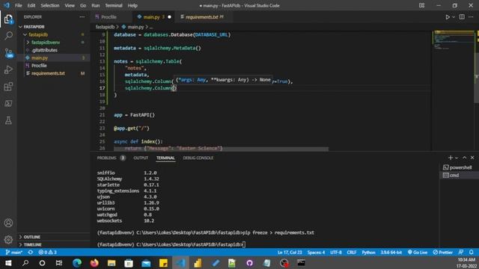Customize layout icon in the title bar
The image size is (479, 269).
click(x=421, y=5)
